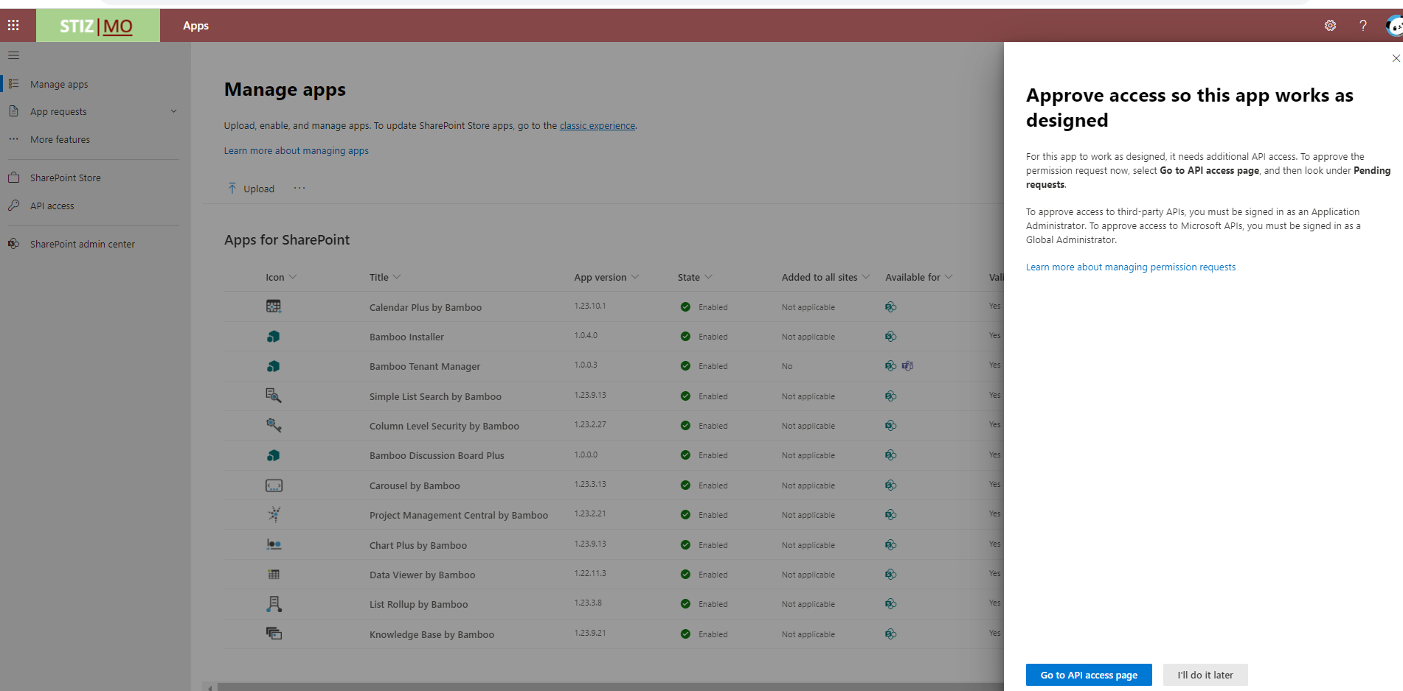Click the STIZ MO logo

pos(97,26)
